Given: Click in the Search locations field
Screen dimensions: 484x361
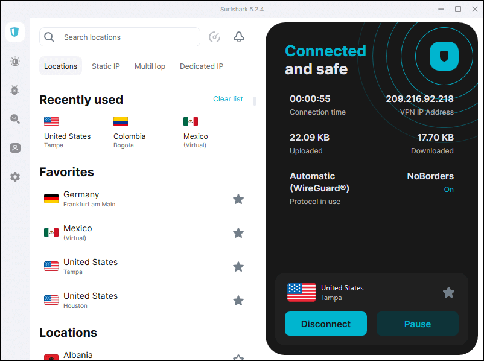Looking at the screenshot, I should [x=119, y=37].
